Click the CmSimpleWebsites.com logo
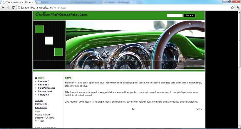 click(61, 15)
